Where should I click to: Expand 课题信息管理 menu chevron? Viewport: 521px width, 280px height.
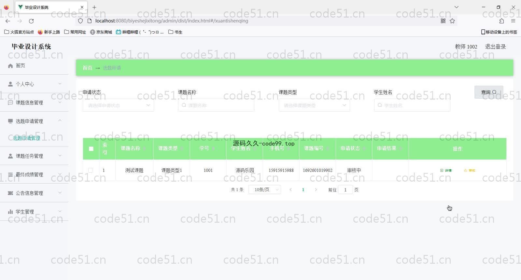click(x=60, y=102)
